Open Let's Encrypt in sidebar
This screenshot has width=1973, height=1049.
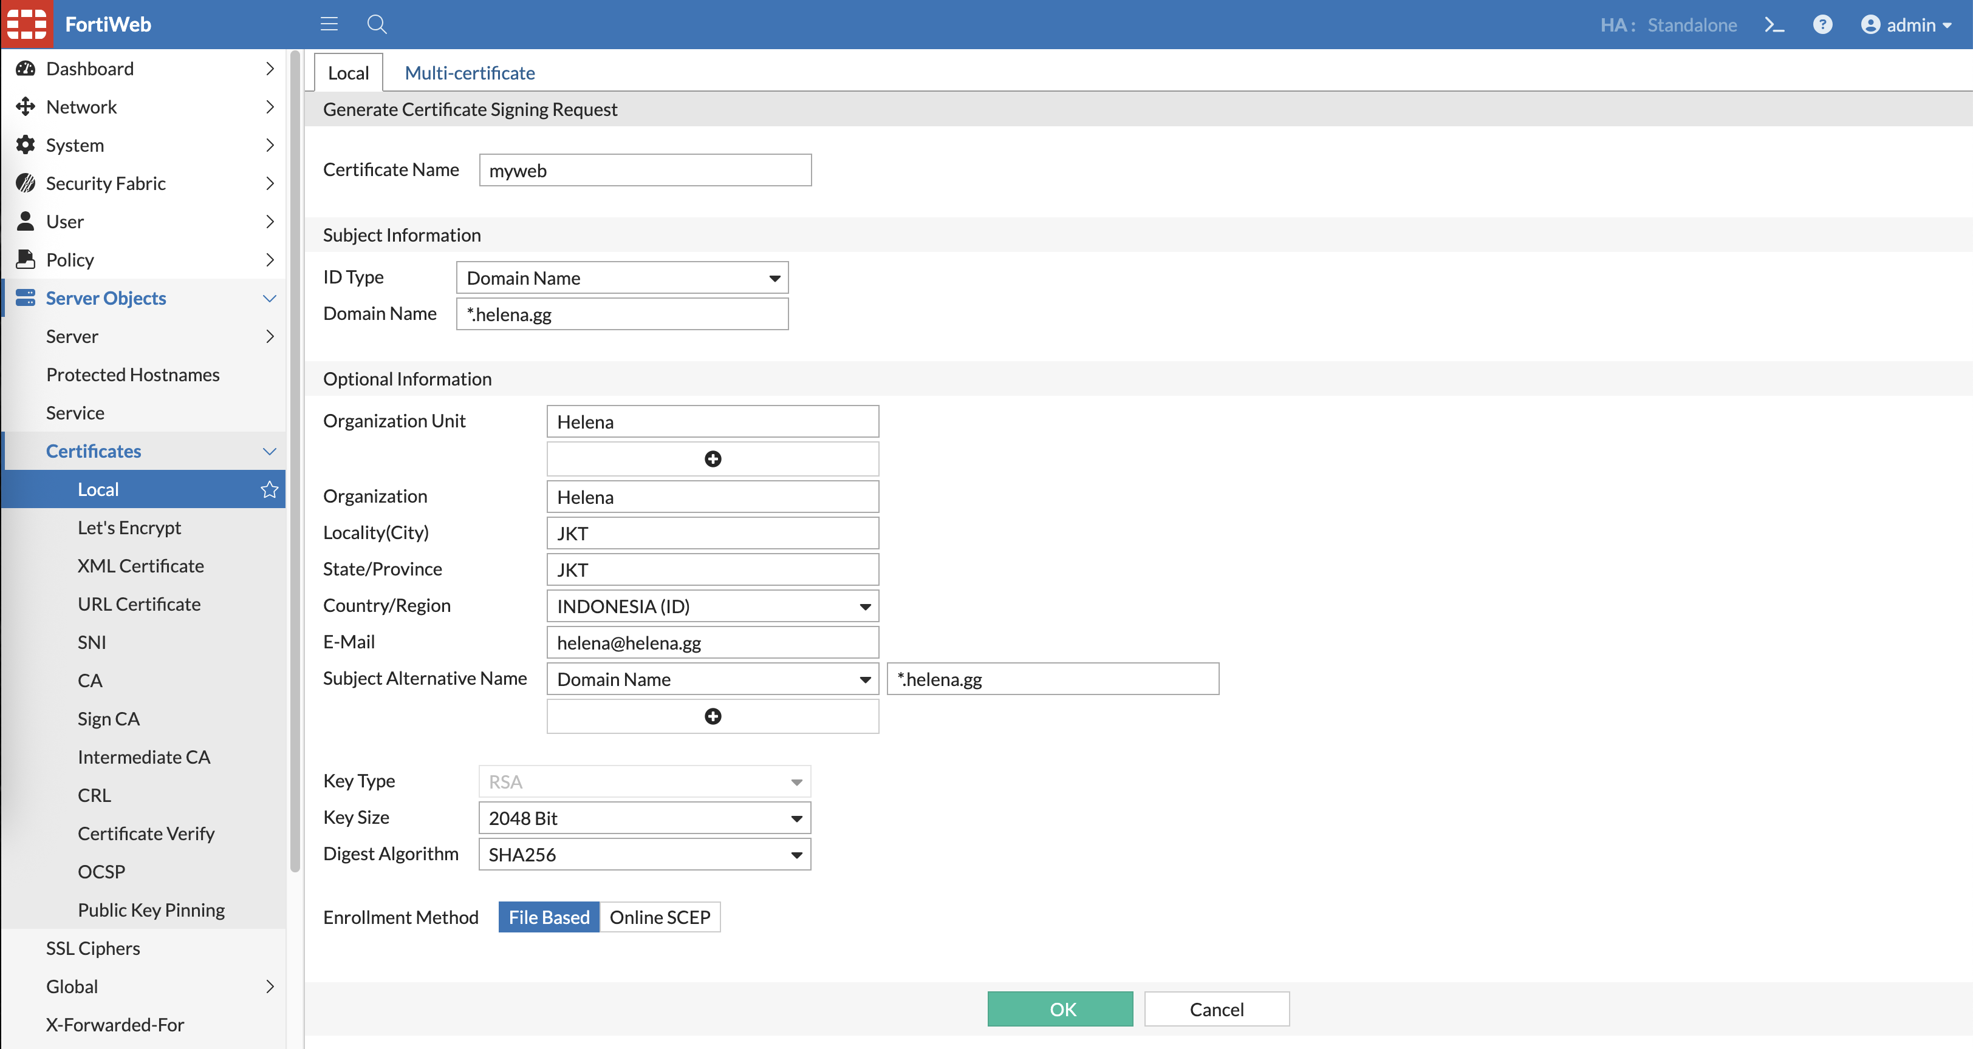pyautogui.click(x=129, y=528)
